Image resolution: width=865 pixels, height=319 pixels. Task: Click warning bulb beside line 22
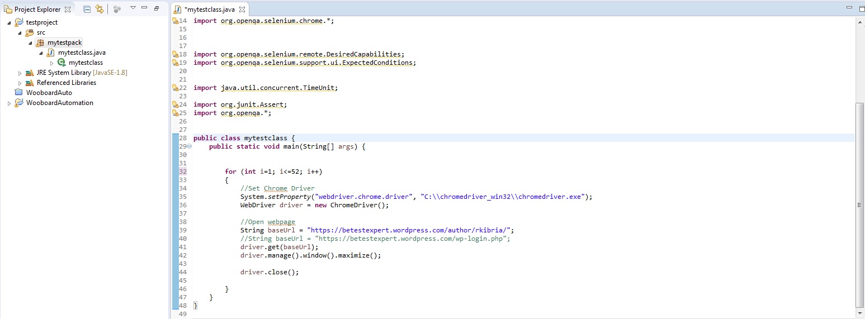point(175,88)
